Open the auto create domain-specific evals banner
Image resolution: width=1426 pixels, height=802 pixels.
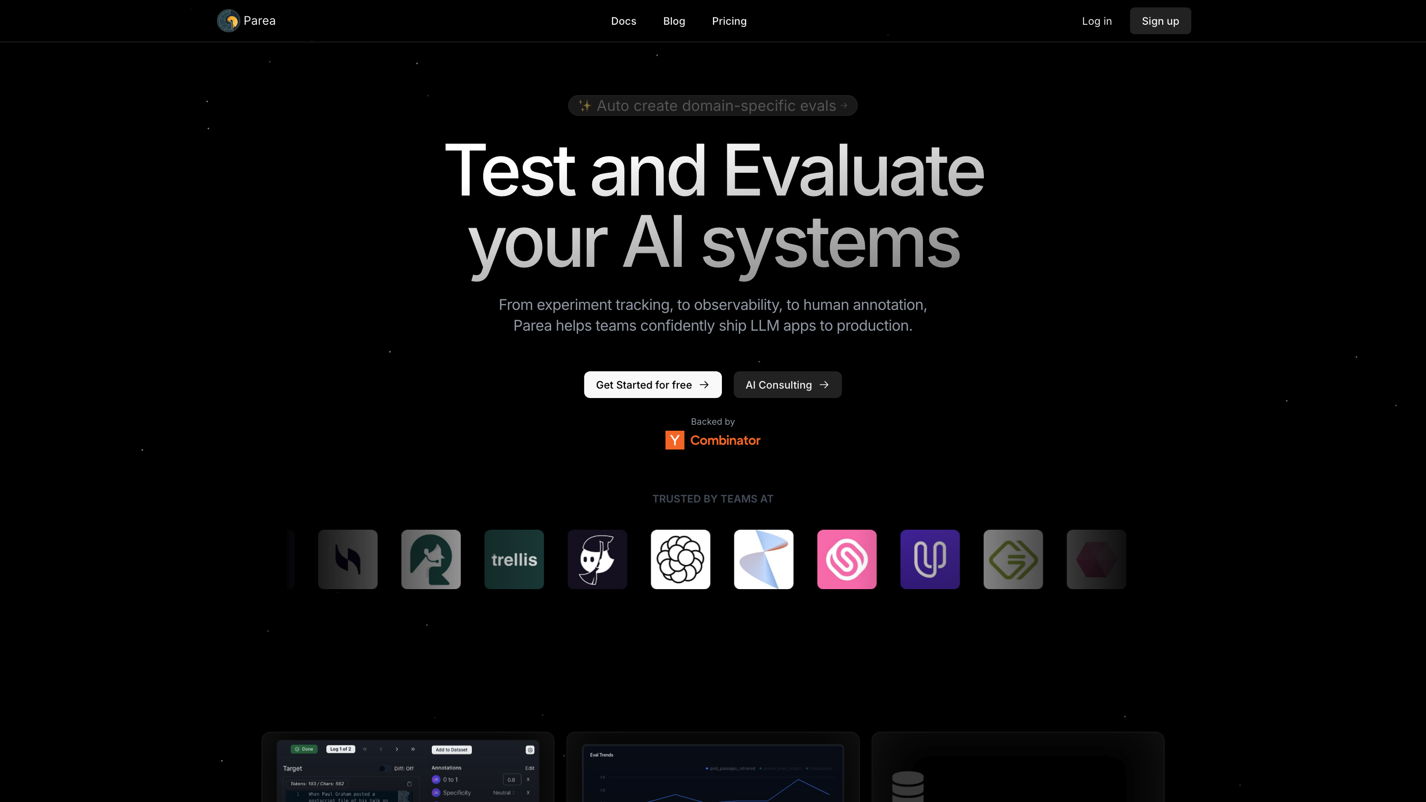[713, 106]
